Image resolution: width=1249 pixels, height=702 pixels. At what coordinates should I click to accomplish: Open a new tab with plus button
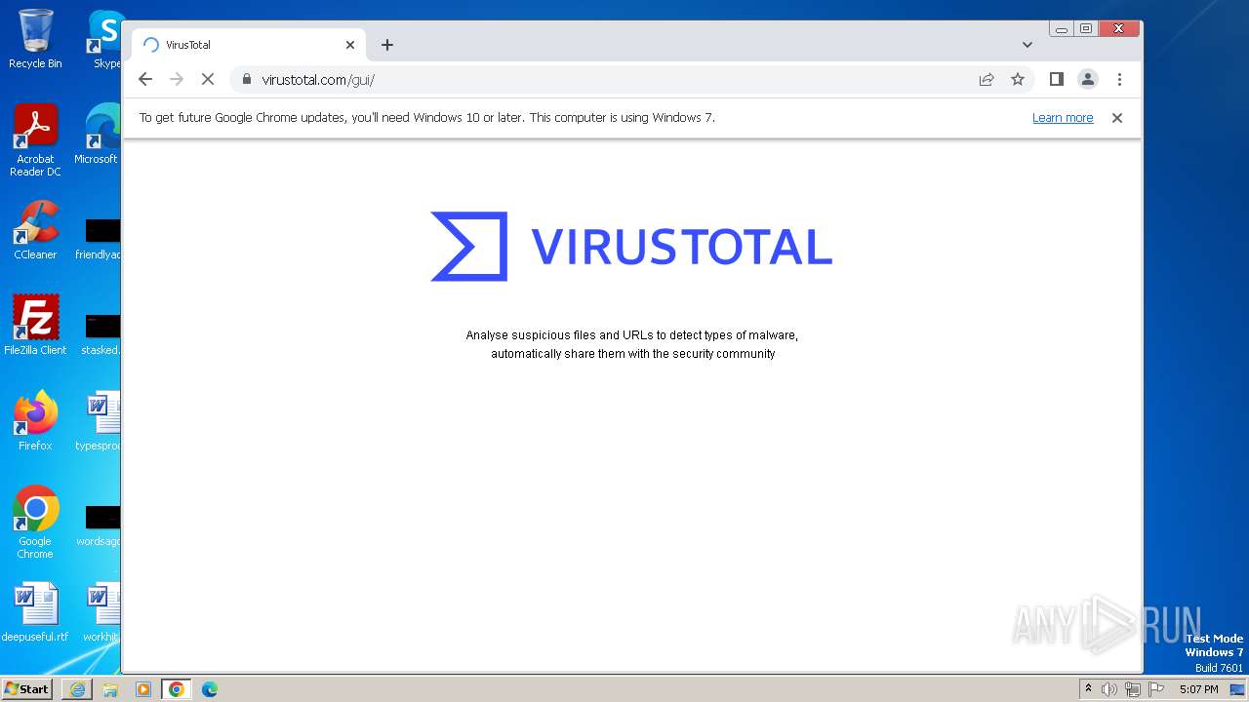(x=387, y=45)
